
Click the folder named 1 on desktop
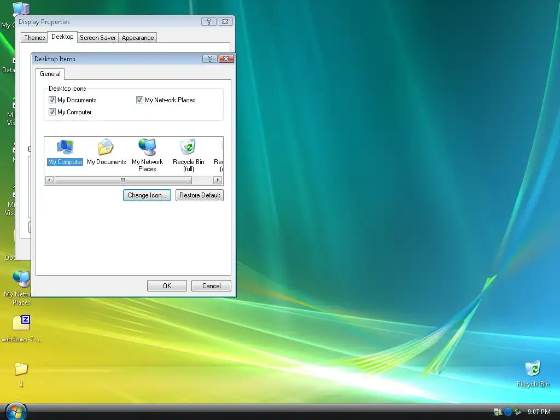21,374
